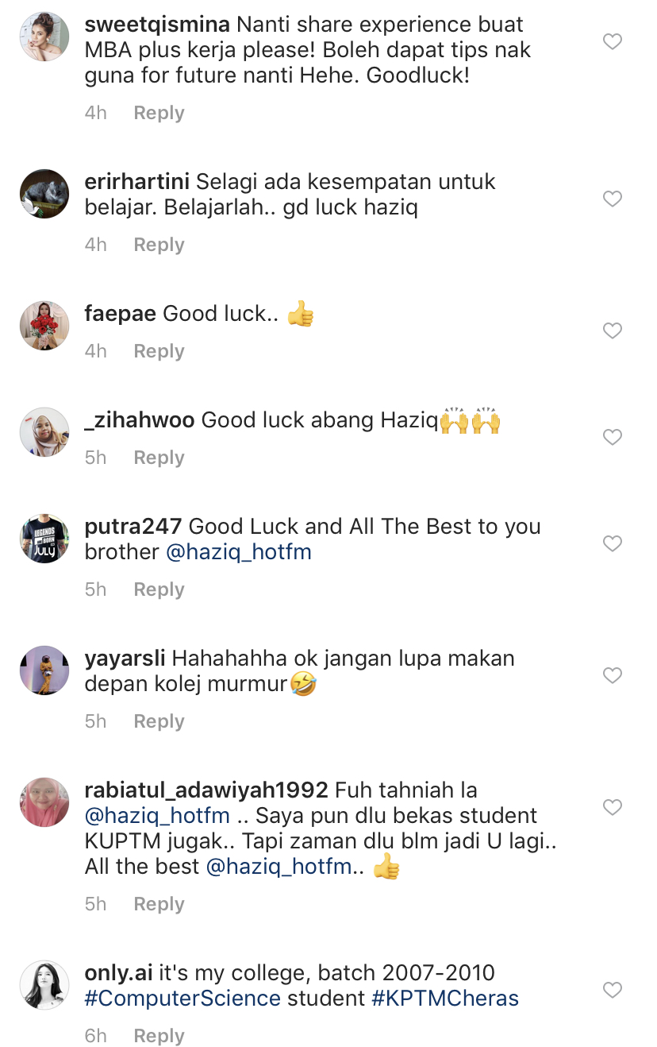The width and height of the screenshot is (657, 1047).
Task: View putra247's profile avatar
Action: coord(44,539)
